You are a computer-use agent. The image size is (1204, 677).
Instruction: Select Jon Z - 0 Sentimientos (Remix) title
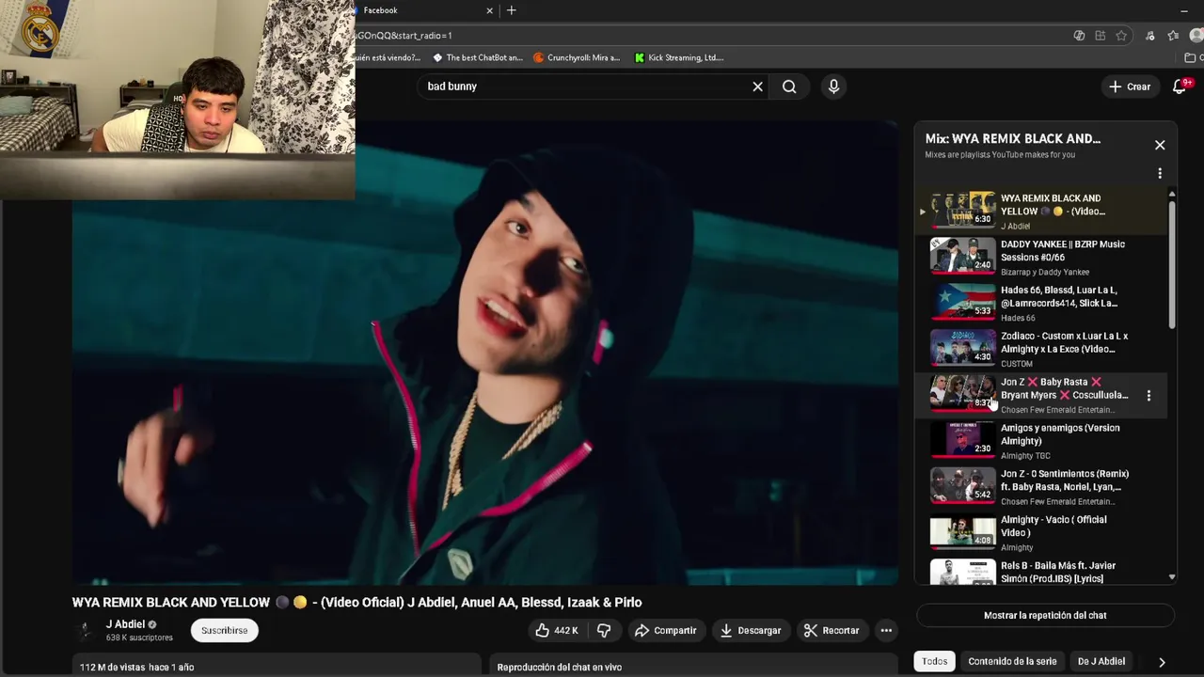point(1065,480)
